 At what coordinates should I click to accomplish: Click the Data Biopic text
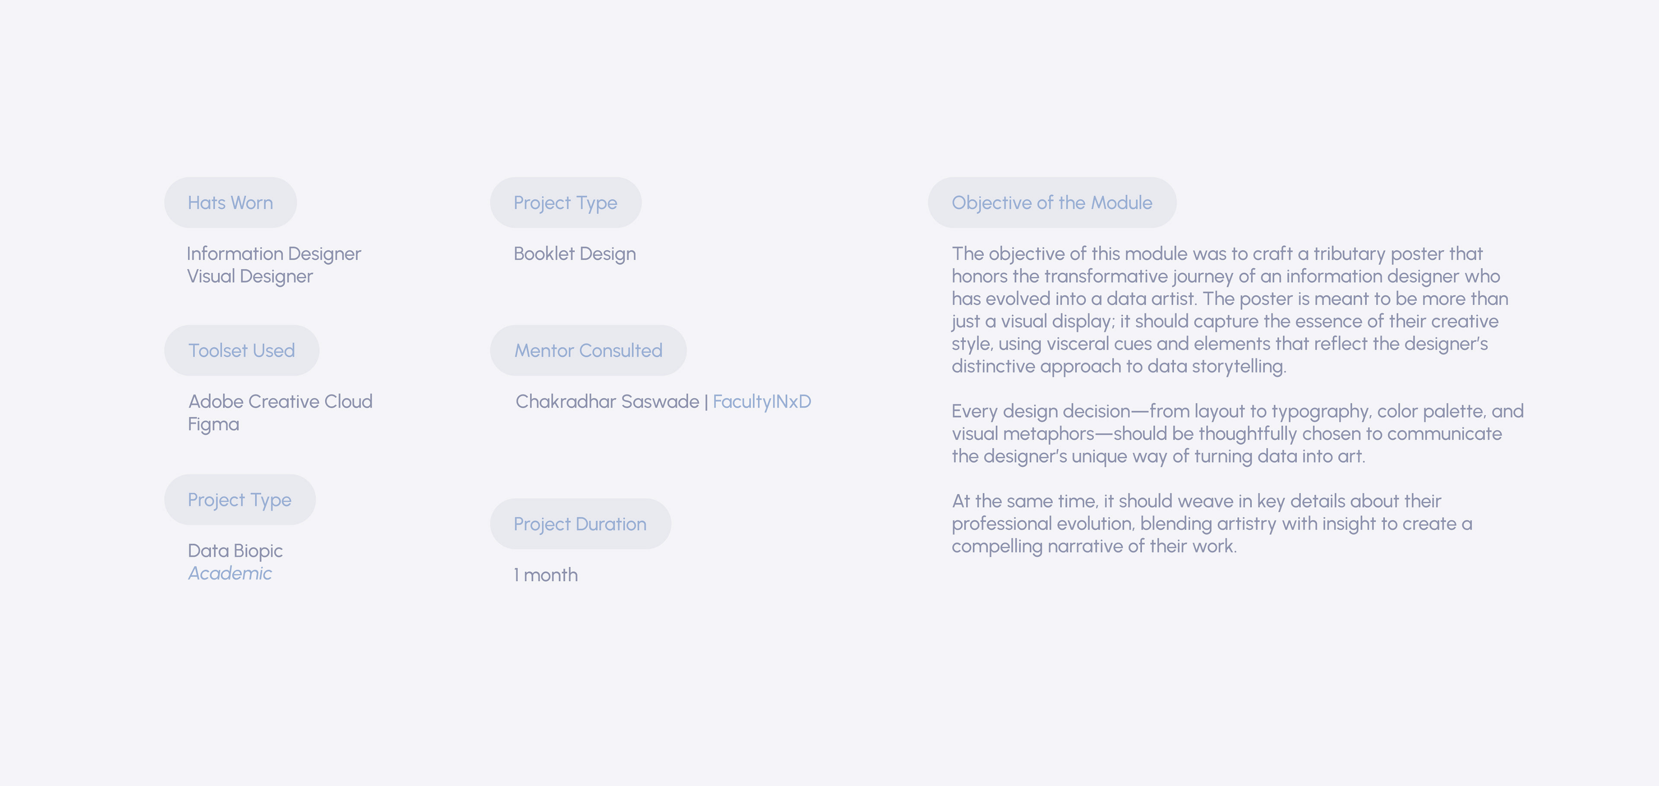(x=235, y=551)
